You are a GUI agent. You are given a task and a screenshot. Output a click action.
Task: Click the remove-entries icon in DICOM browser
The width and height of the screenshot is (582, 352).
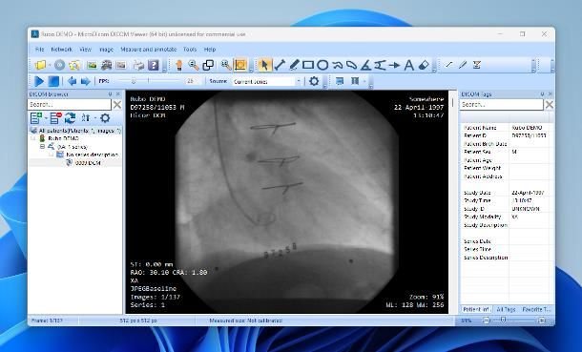point(56,118)
